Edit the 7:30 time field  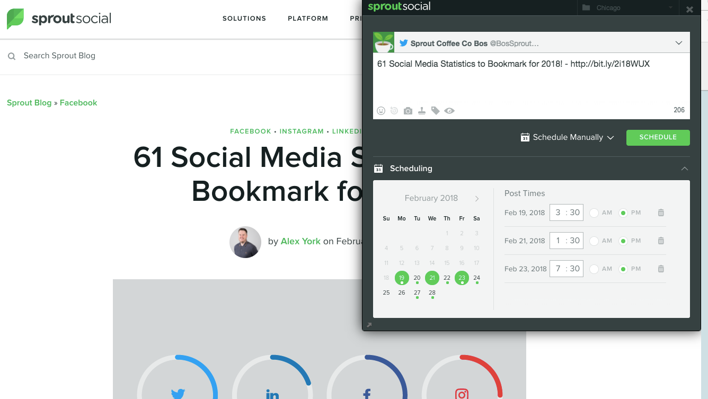567,269
